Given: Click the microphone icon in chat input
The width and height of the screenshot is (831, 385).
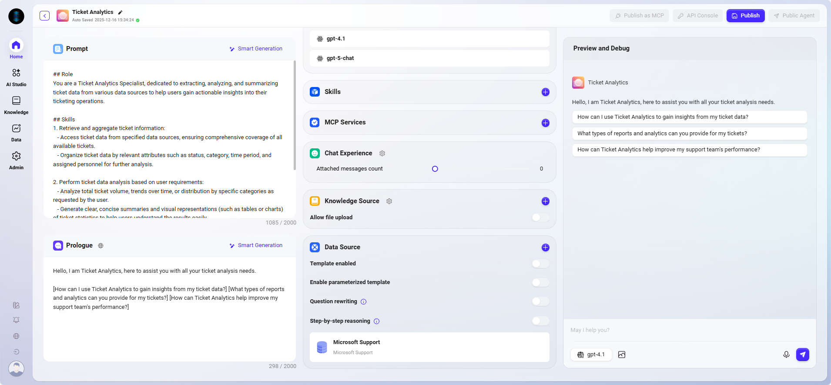Looking at the screenshot, I should [786, 355].
